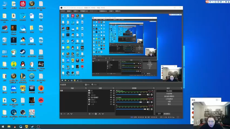This screenshot has height=129, width=230.
Task: Open third mixer channel gear settings
Action: click(152, 109)
